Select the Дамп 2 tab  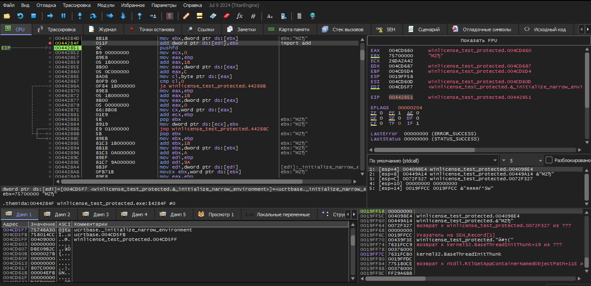pos(58,214)
